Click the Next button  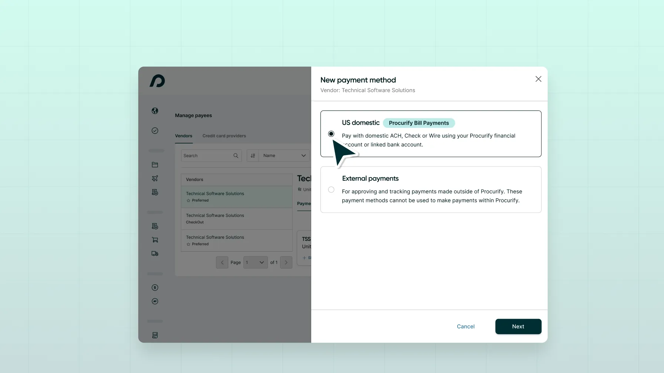pos(518,326)
